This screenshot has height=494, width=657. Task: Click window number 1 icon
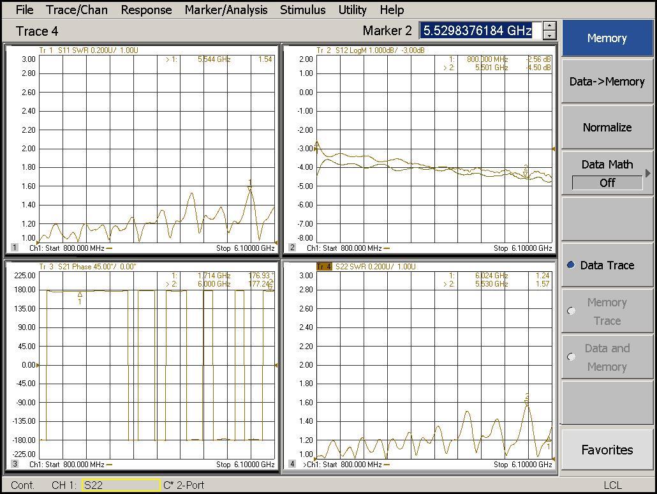14,248
